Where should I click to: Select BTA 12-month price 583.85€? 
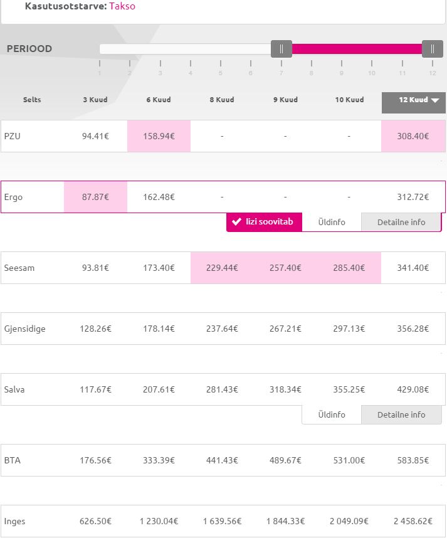(x=413, y=460)
